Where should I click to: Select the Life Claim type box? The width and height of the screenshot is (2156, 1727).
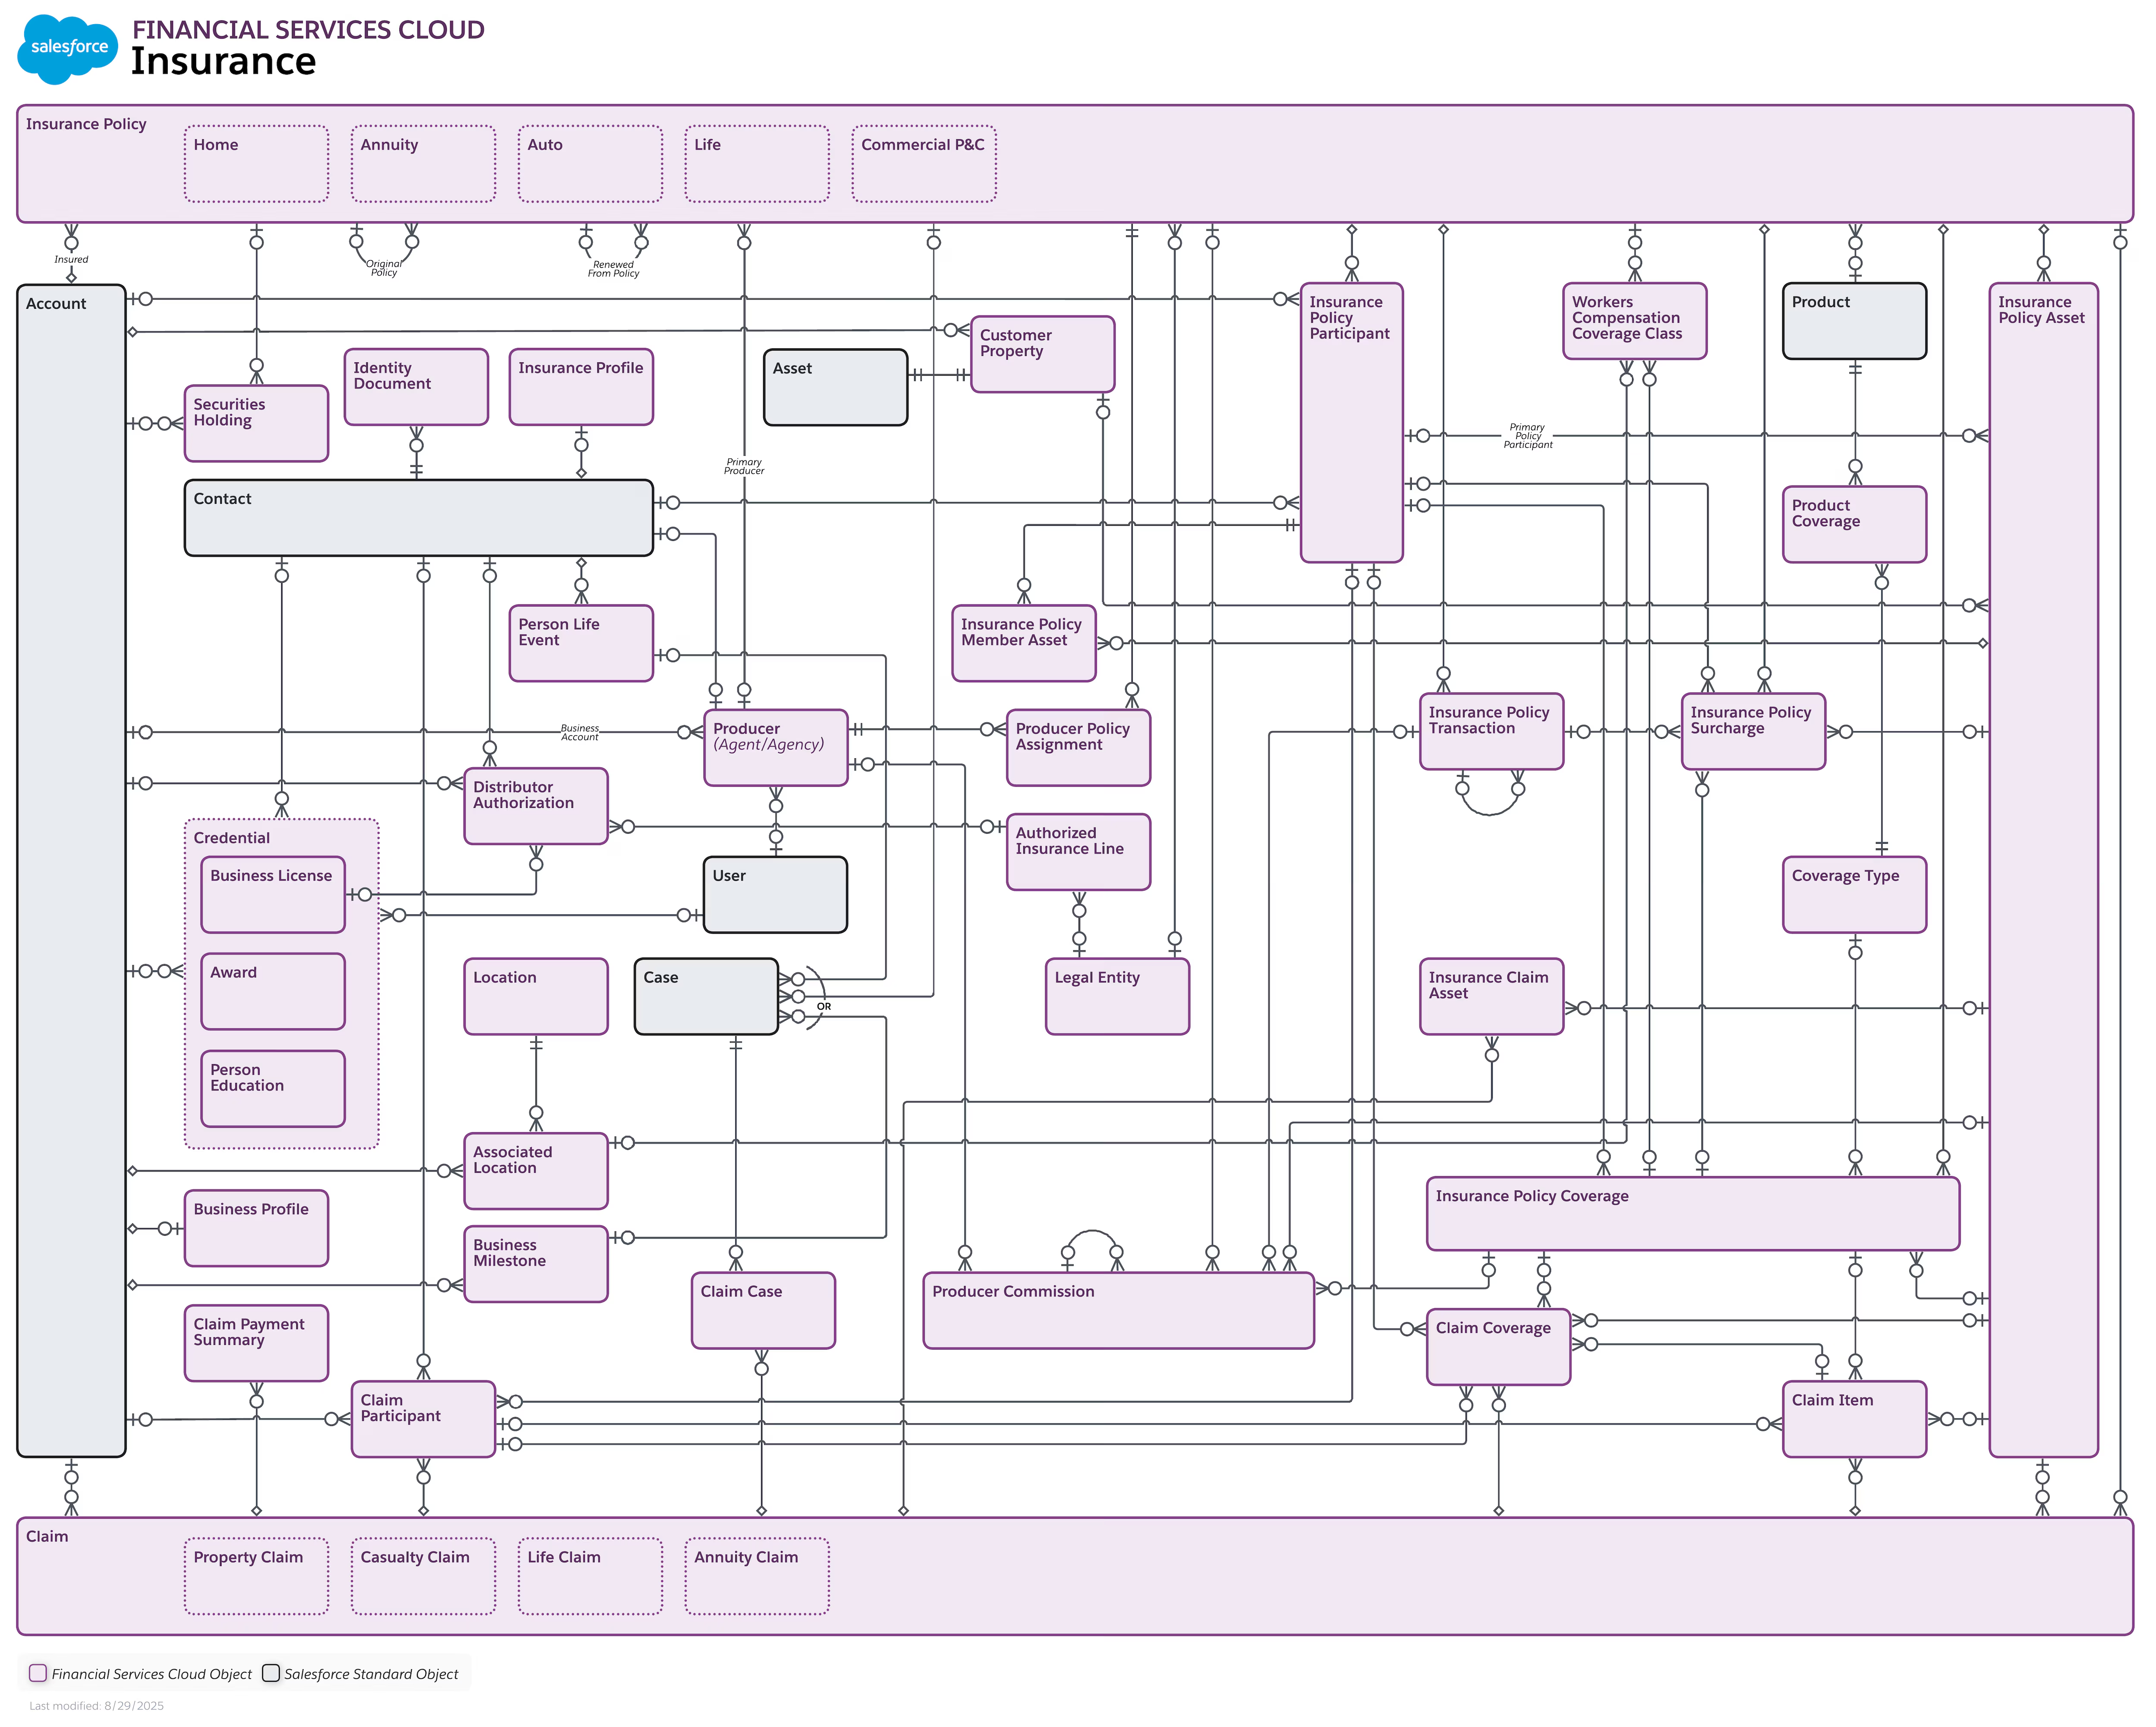[x=590, y=1576]
